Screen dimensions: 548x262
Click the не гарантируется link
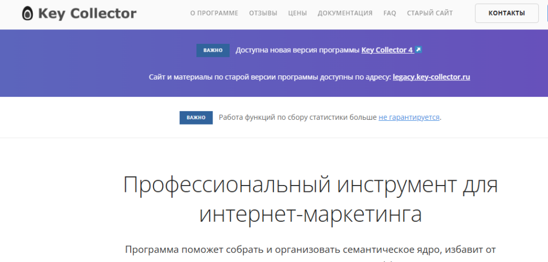(x=409, y=118)
